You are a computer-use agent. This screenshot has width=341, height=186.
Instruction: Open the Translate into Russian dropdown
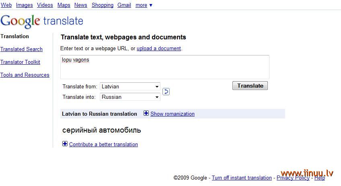130,97
